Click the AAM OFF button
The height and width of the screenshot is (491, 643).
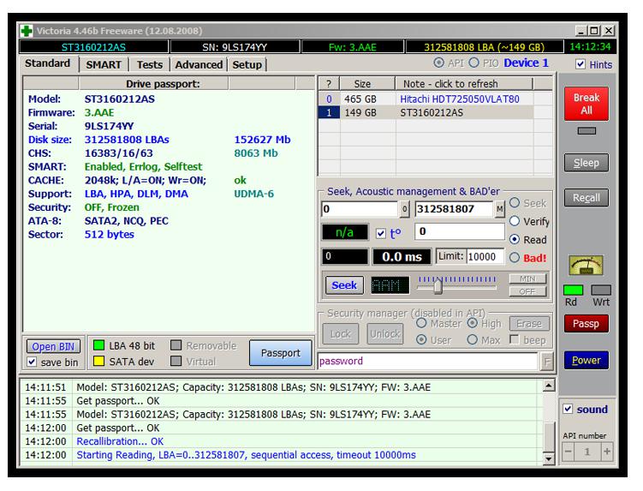coord(527,291)
